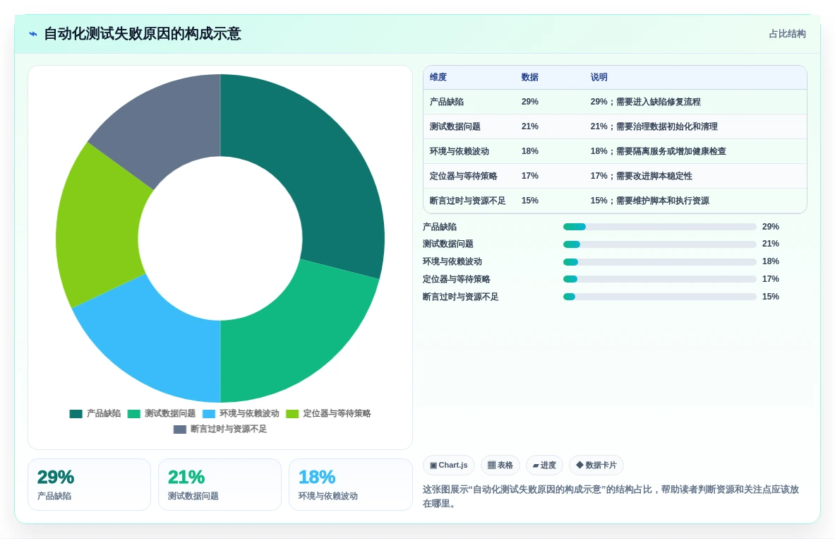Click the title 自动化测试失败原因的构成示意
Image resolution: width=835 pixels, height=539 pixels.
[x=142, y=34]
